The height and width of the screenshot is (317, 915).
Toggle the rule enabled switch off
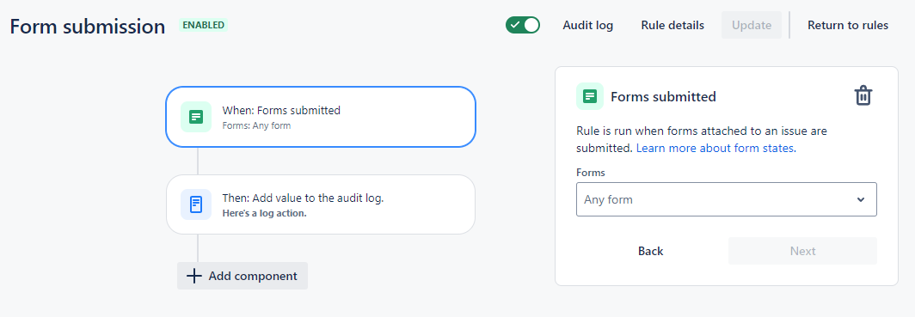click(x=523, y=25)
